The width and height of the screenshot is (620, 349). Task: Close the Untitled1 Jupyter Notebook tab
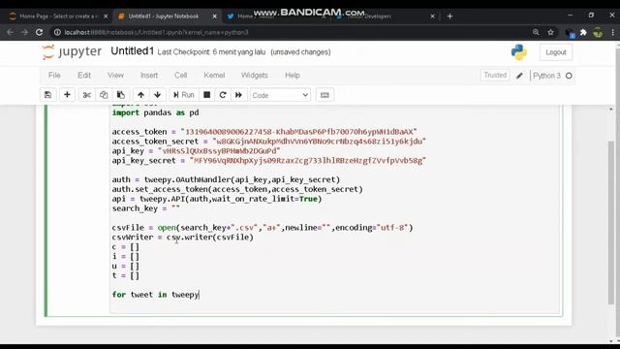pyautogui.click(x=214, y=16)
